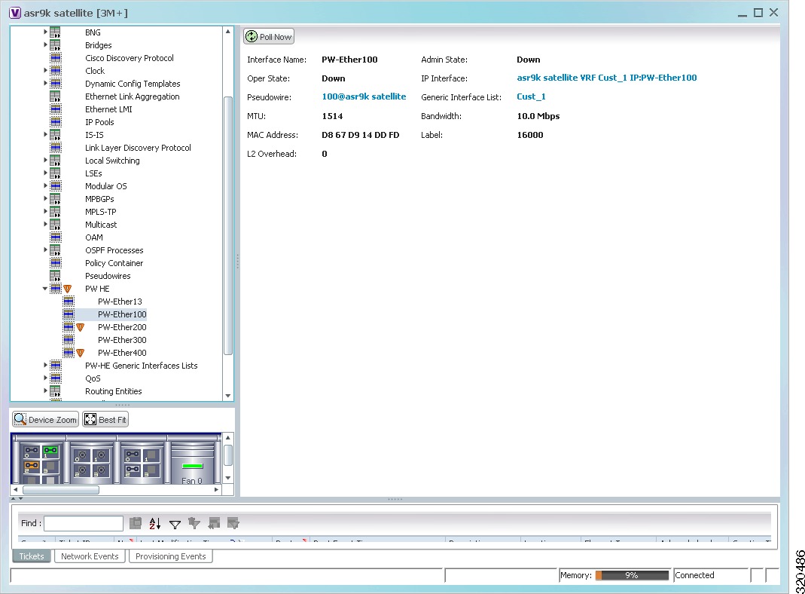This screenshot has width=805, height=594.
Task: Click the Fan 0 module in chassis view
Action: pos(192,462)
